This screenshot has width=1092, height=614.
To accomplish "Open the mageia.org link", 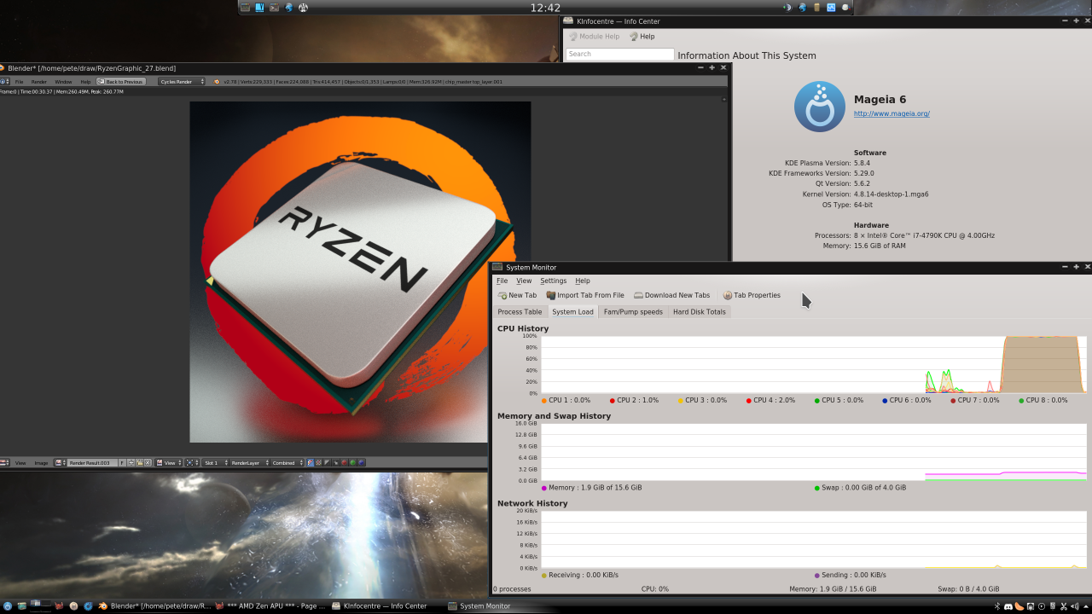I will [892, 113].
